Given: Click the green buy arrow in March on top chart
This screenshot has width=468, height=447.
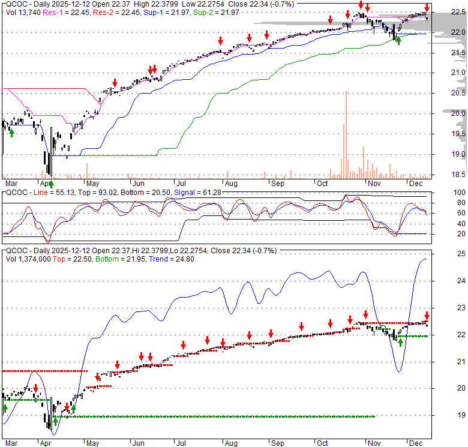Looking at the screenshot, I should (x=11, y=133).
